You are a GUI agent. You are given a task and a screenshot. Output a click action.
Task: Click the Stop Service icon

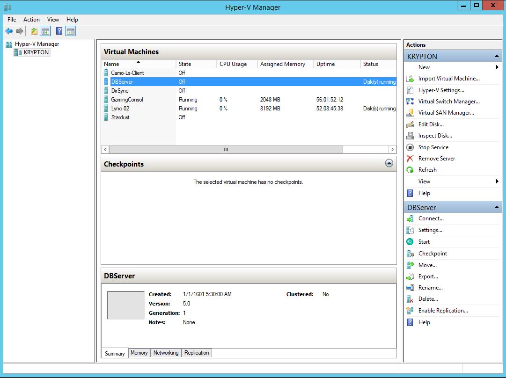click(x=410, y=147)
